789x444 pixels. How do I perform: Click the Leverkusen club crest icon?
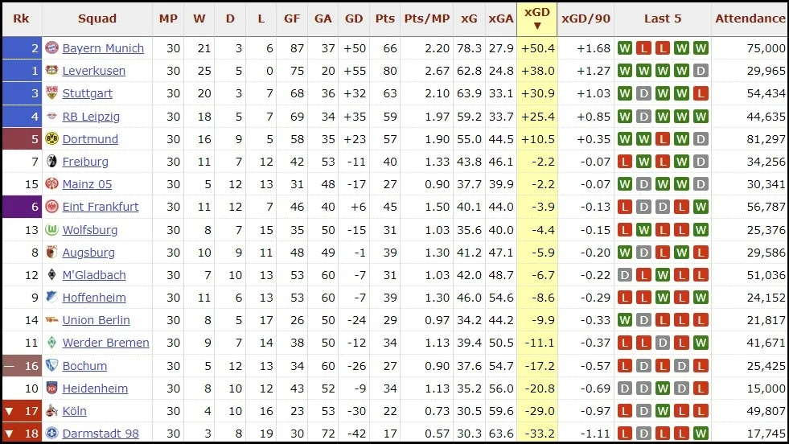tap(51, 71)
